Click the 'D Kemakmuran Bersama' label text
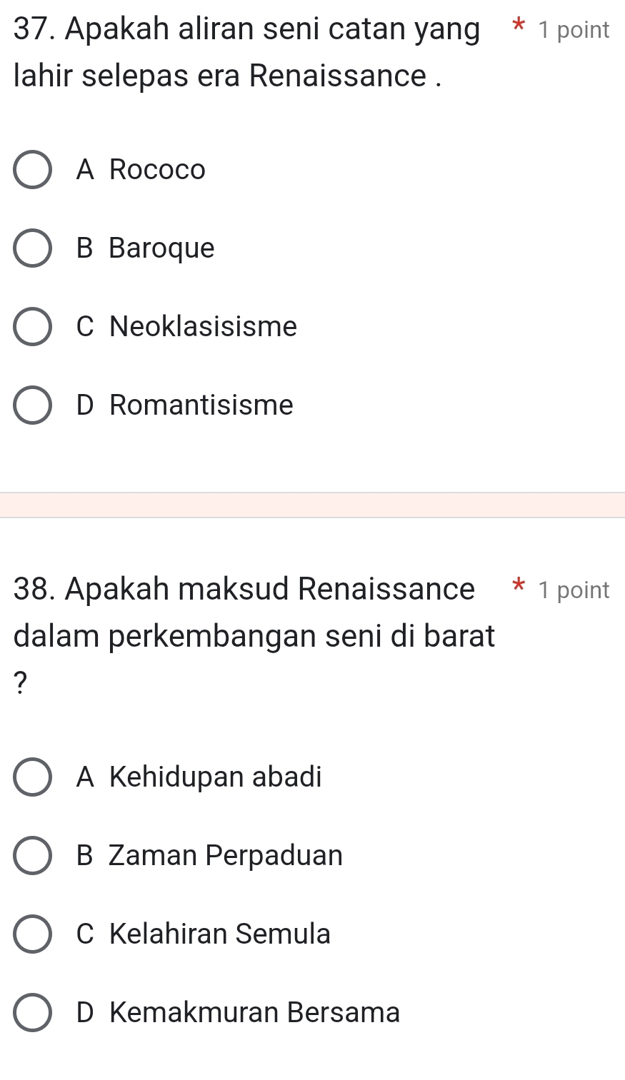This screenshot has height=1080, width=625. click(x=238, y=1012)
